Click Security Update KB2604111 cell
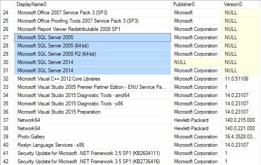 93,153
